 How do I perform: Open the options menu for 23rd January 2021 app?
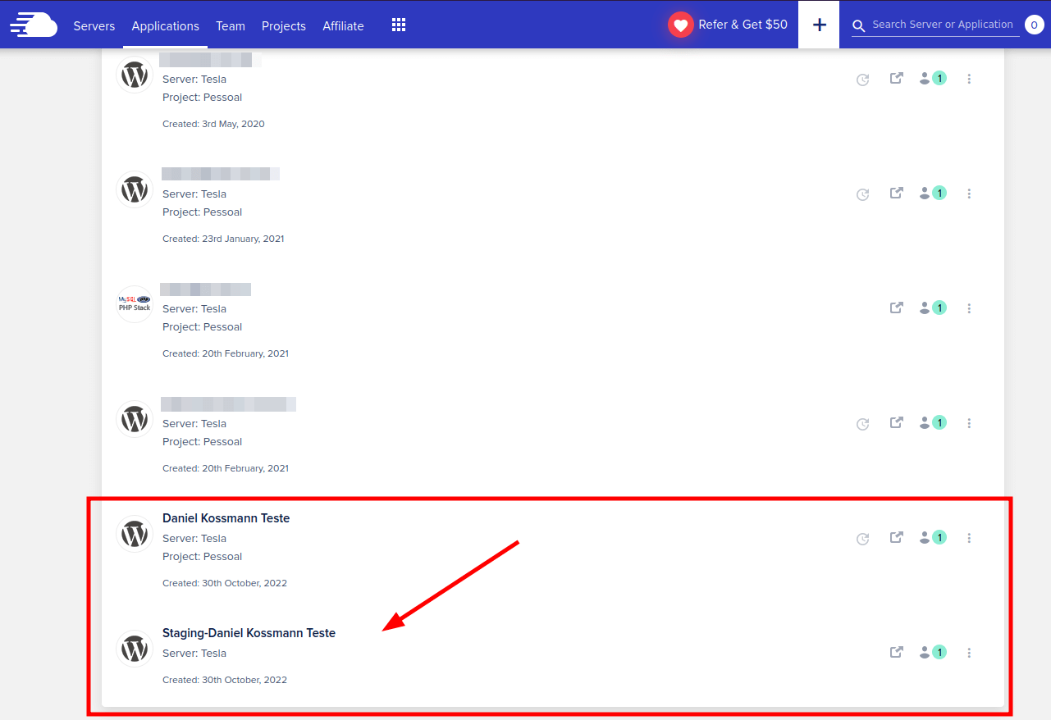pos(969,194)
